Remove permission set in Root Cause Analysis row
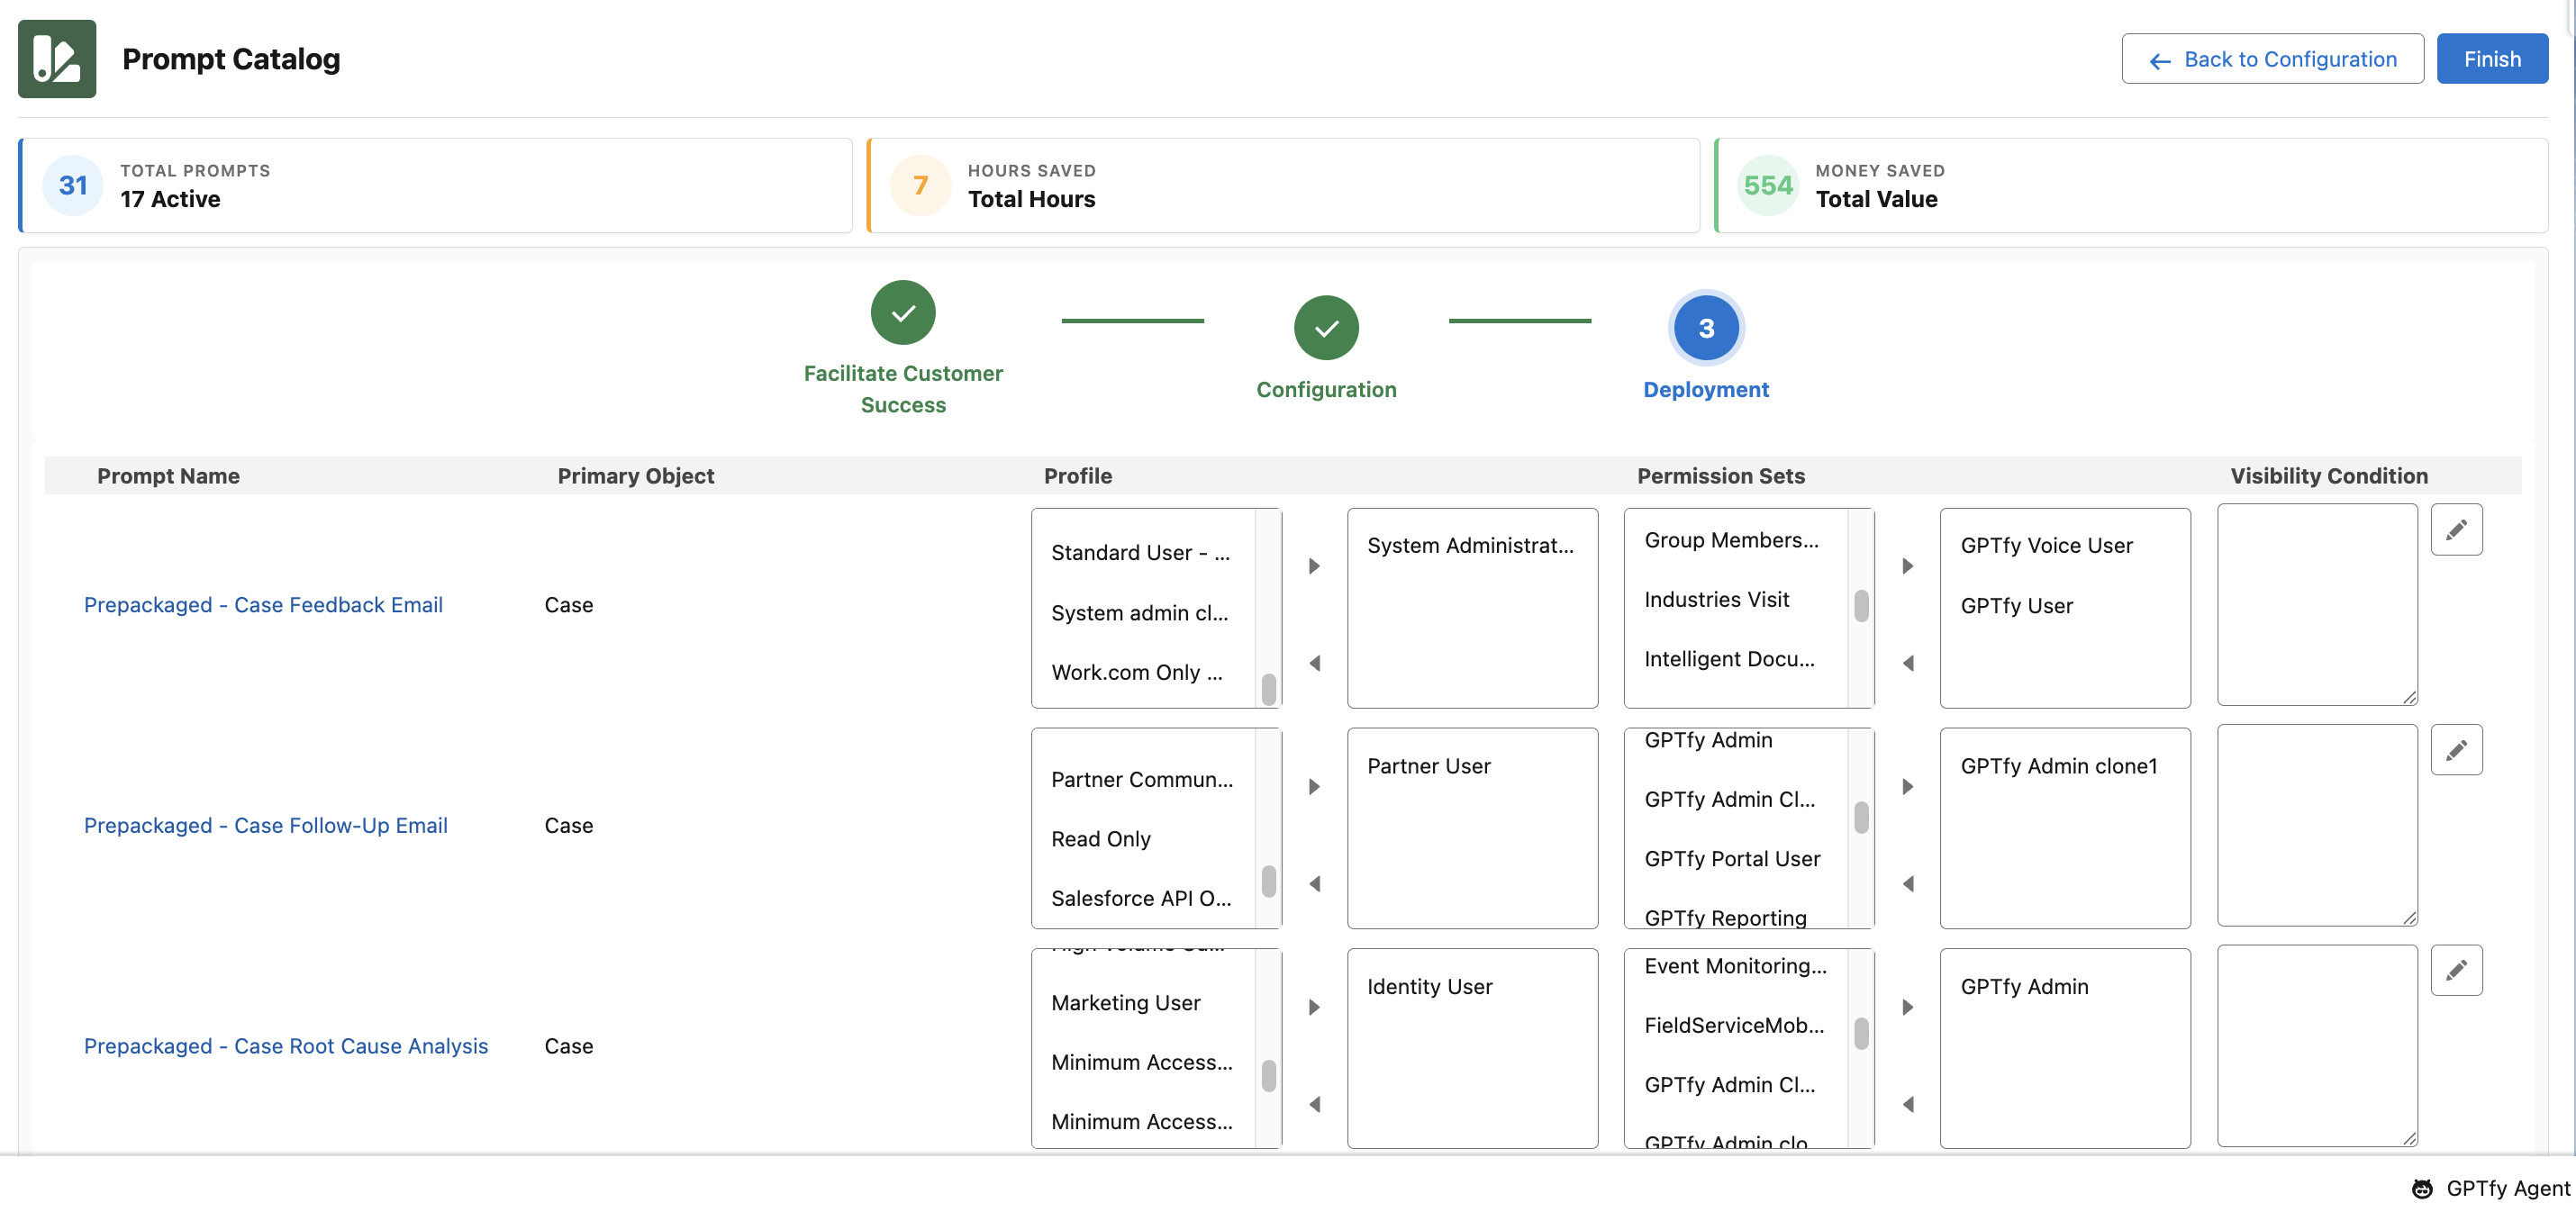The height and width of the screenshot is (1221, 2576). [1907, 1104]
